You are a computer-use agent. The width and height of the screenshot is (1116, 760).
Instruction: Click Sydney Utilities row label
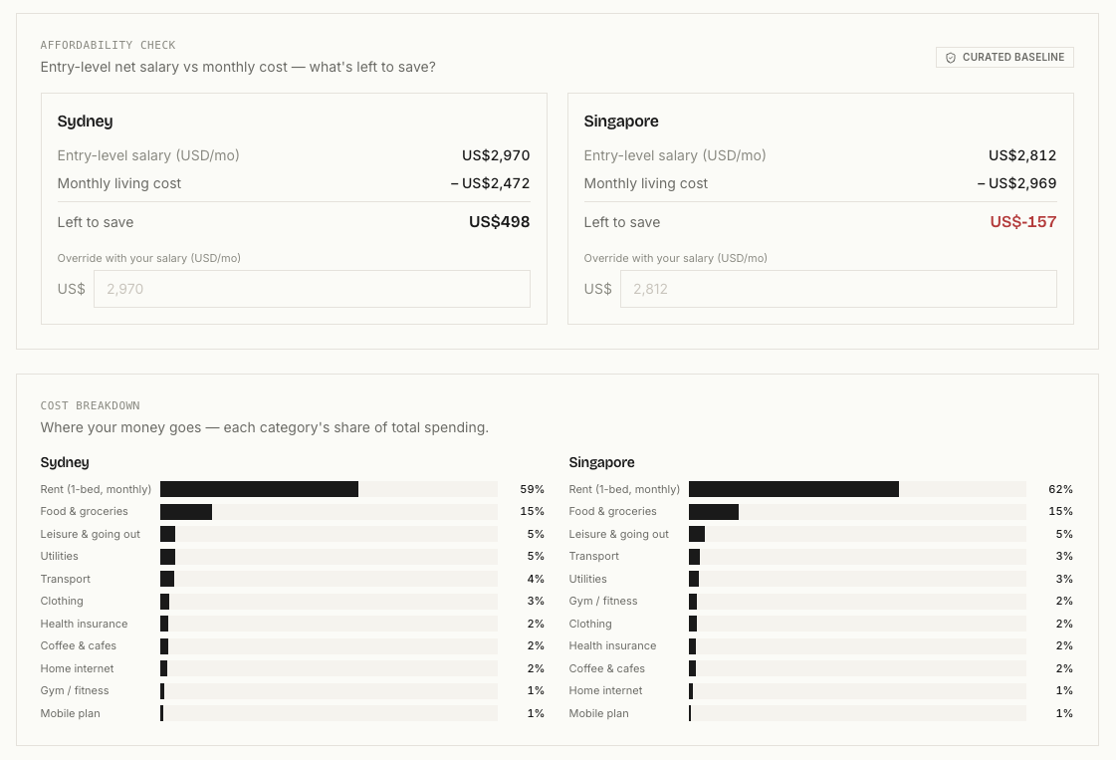(59, 556)
